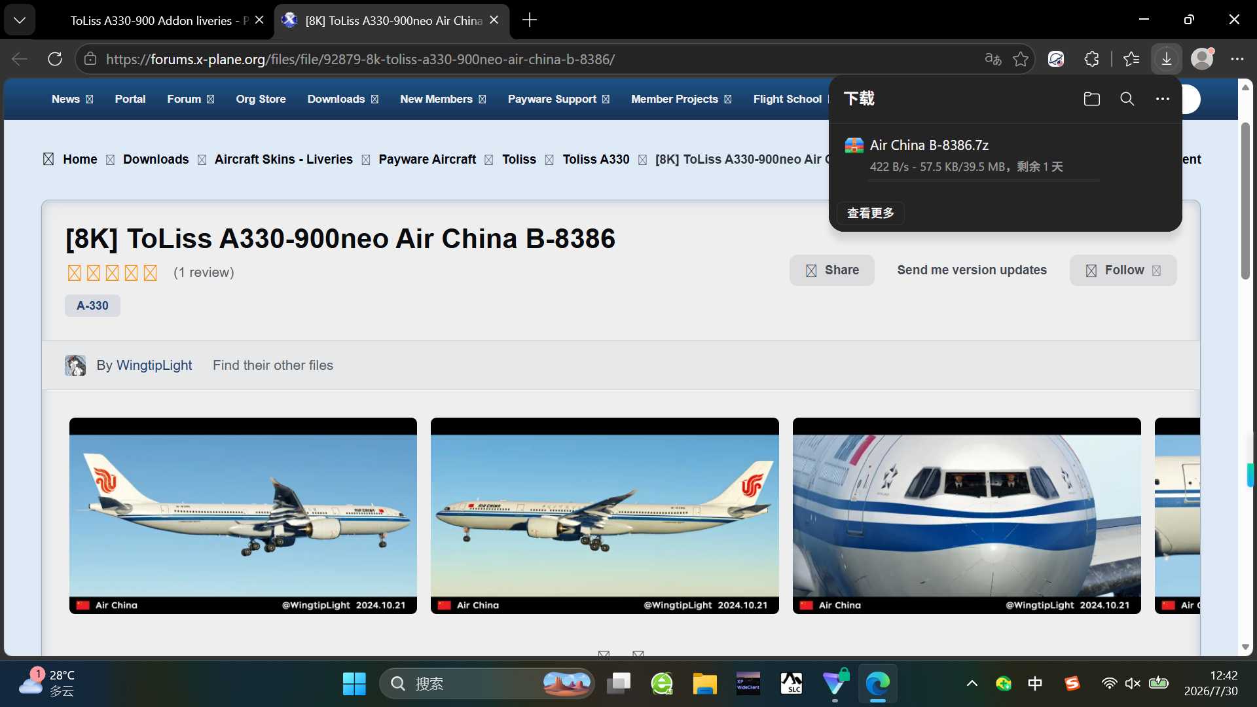
Task: Expand the New Members menu
Action: pos(443,99)
